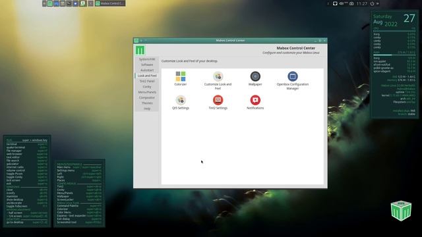Open the Wallpaper chooser icon
Viewport: 422px width, 237px height.
[x=255, y=76]
